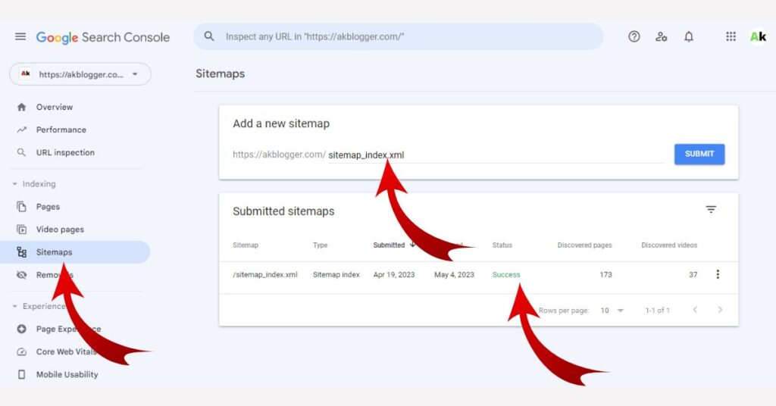The width and height of the screenshot is (776, 406).
Task: Collapse the Indexing section
Action: point(14,184)
